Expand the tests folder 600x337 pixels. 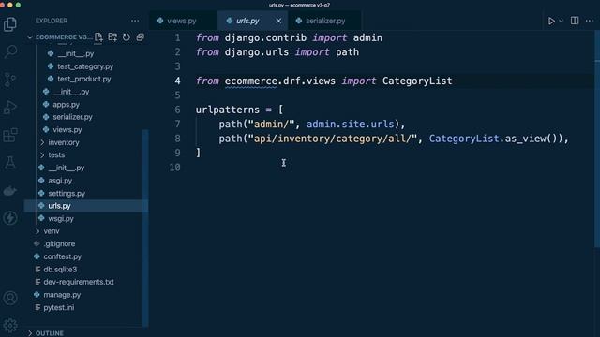click(x=56, y=155)
